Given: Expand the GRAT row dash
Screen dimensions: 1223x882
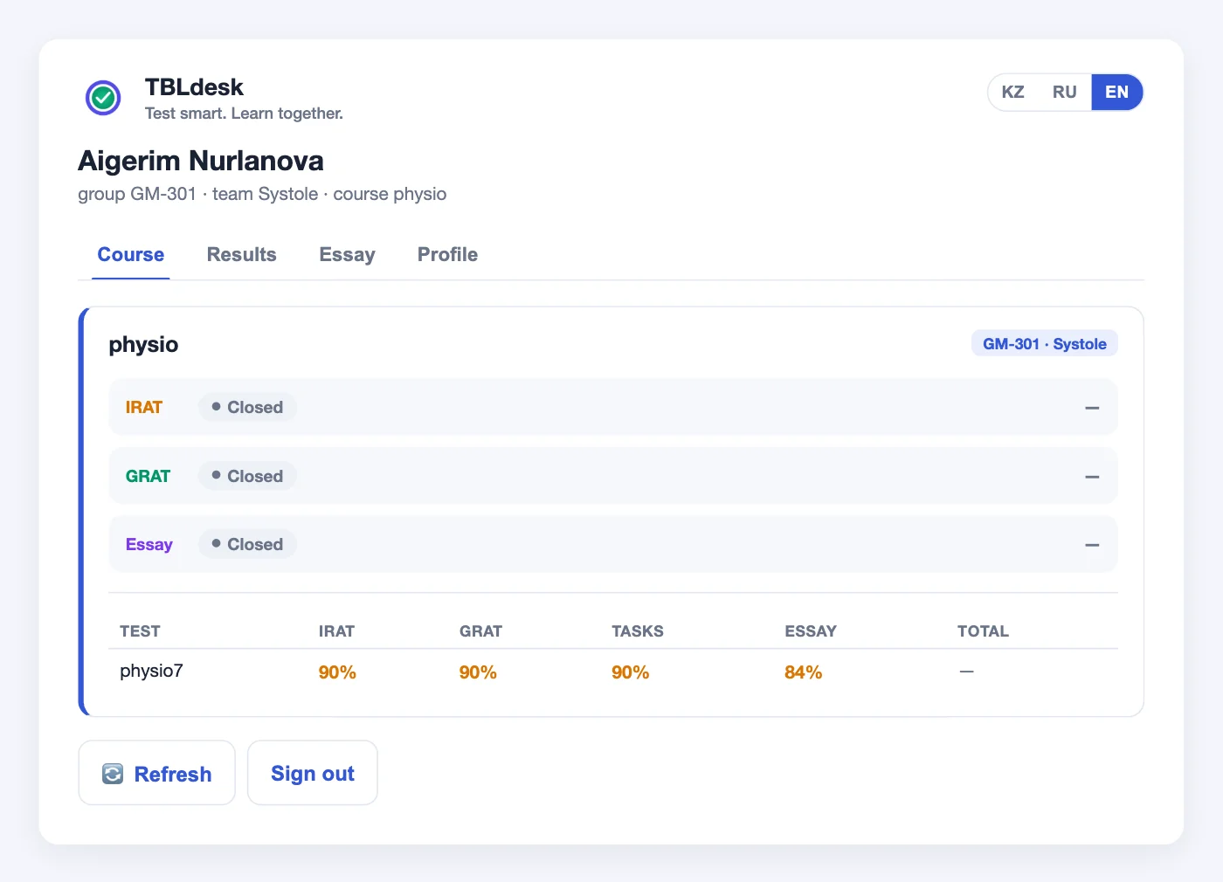Looking at the screenshot, I should pos(1092,477).
